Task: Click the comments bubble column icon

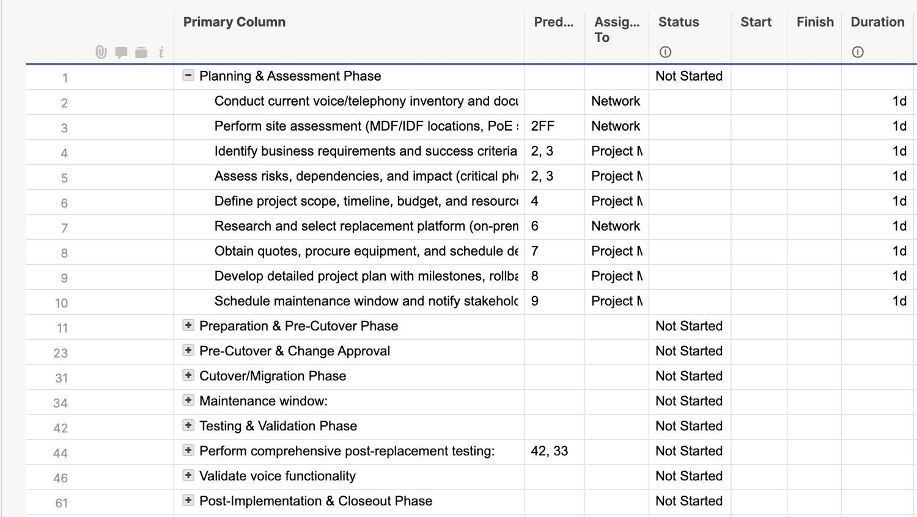Action: click(121, 52)
